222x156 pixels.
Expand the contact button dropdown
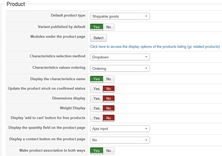[120, 140]
